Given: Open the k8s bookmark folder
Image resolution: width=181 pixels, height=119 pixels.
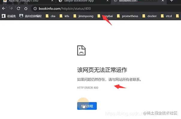Looking at the screenshot, I should (x=64, y=16).
